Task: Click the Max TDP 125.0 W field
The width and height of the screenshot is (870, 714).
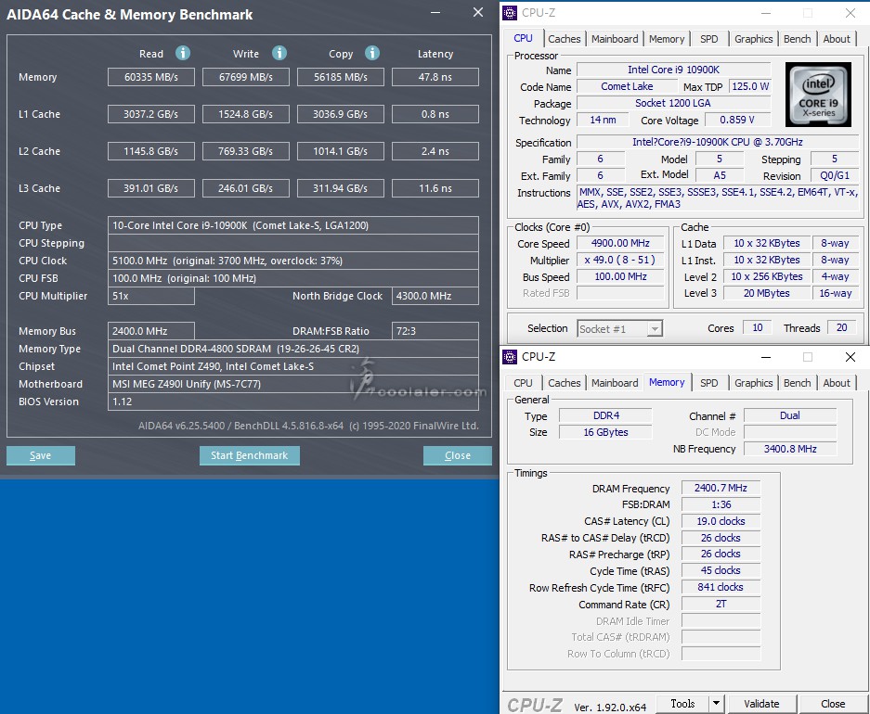Action: point(750,86)
